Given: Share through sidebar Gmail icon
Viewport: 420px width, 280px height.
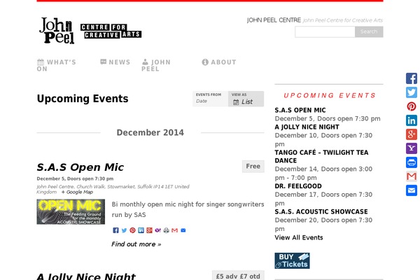Looking at the screenshot, I should coord(412,176).
